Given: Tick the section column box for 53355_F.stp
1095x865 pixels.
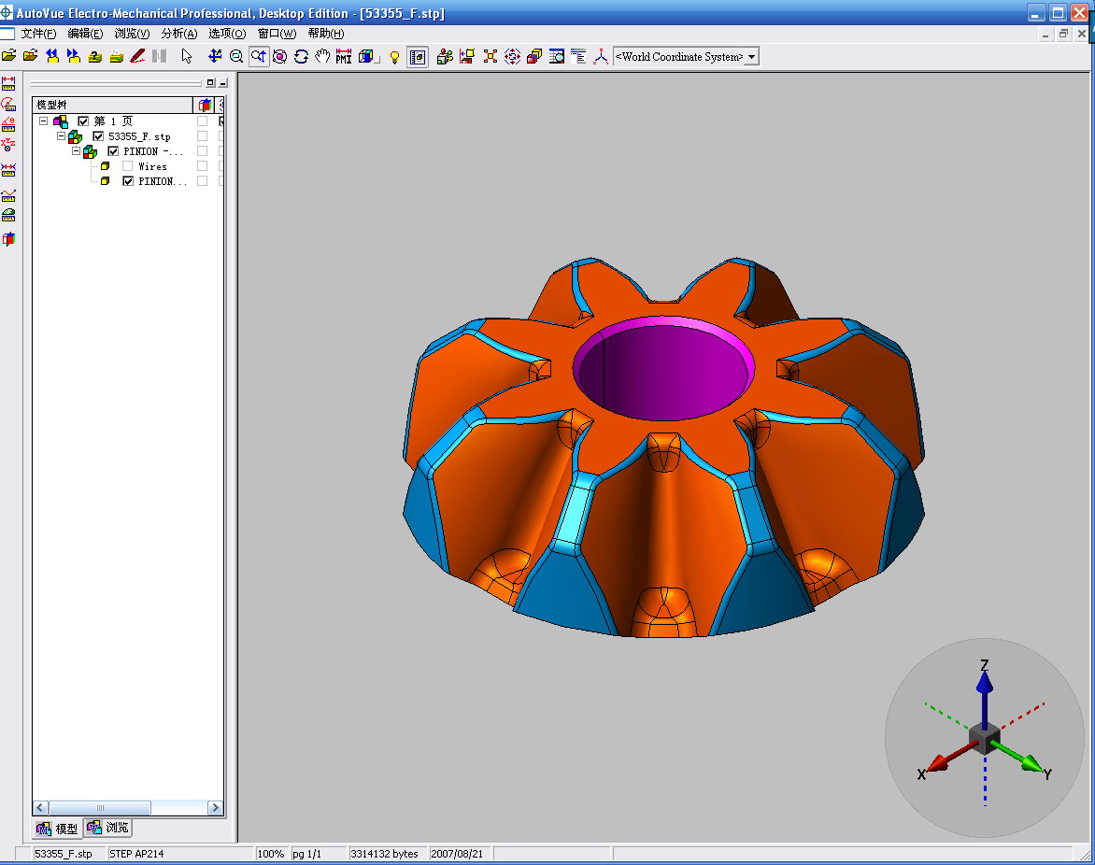Looking at the screenshot, I should point(203,136).
